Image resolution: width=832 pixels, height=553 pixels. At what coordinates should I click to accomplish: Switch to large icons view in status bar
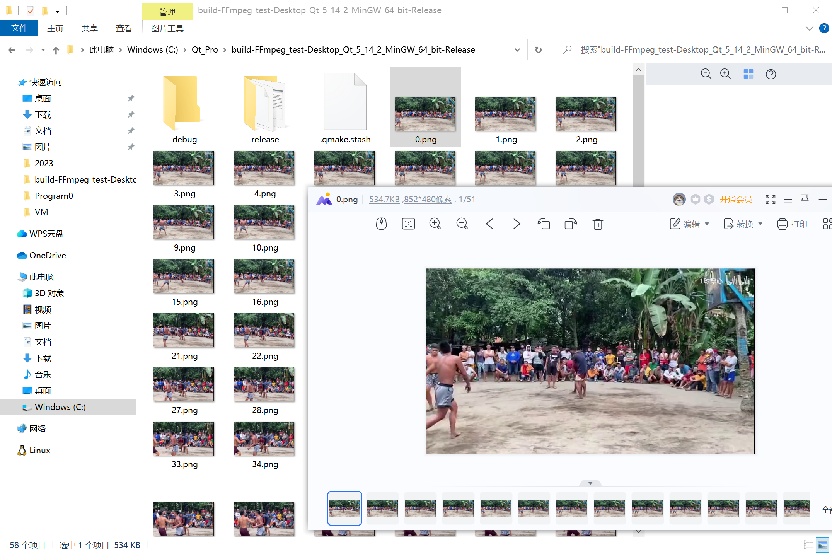click(822, 545)
